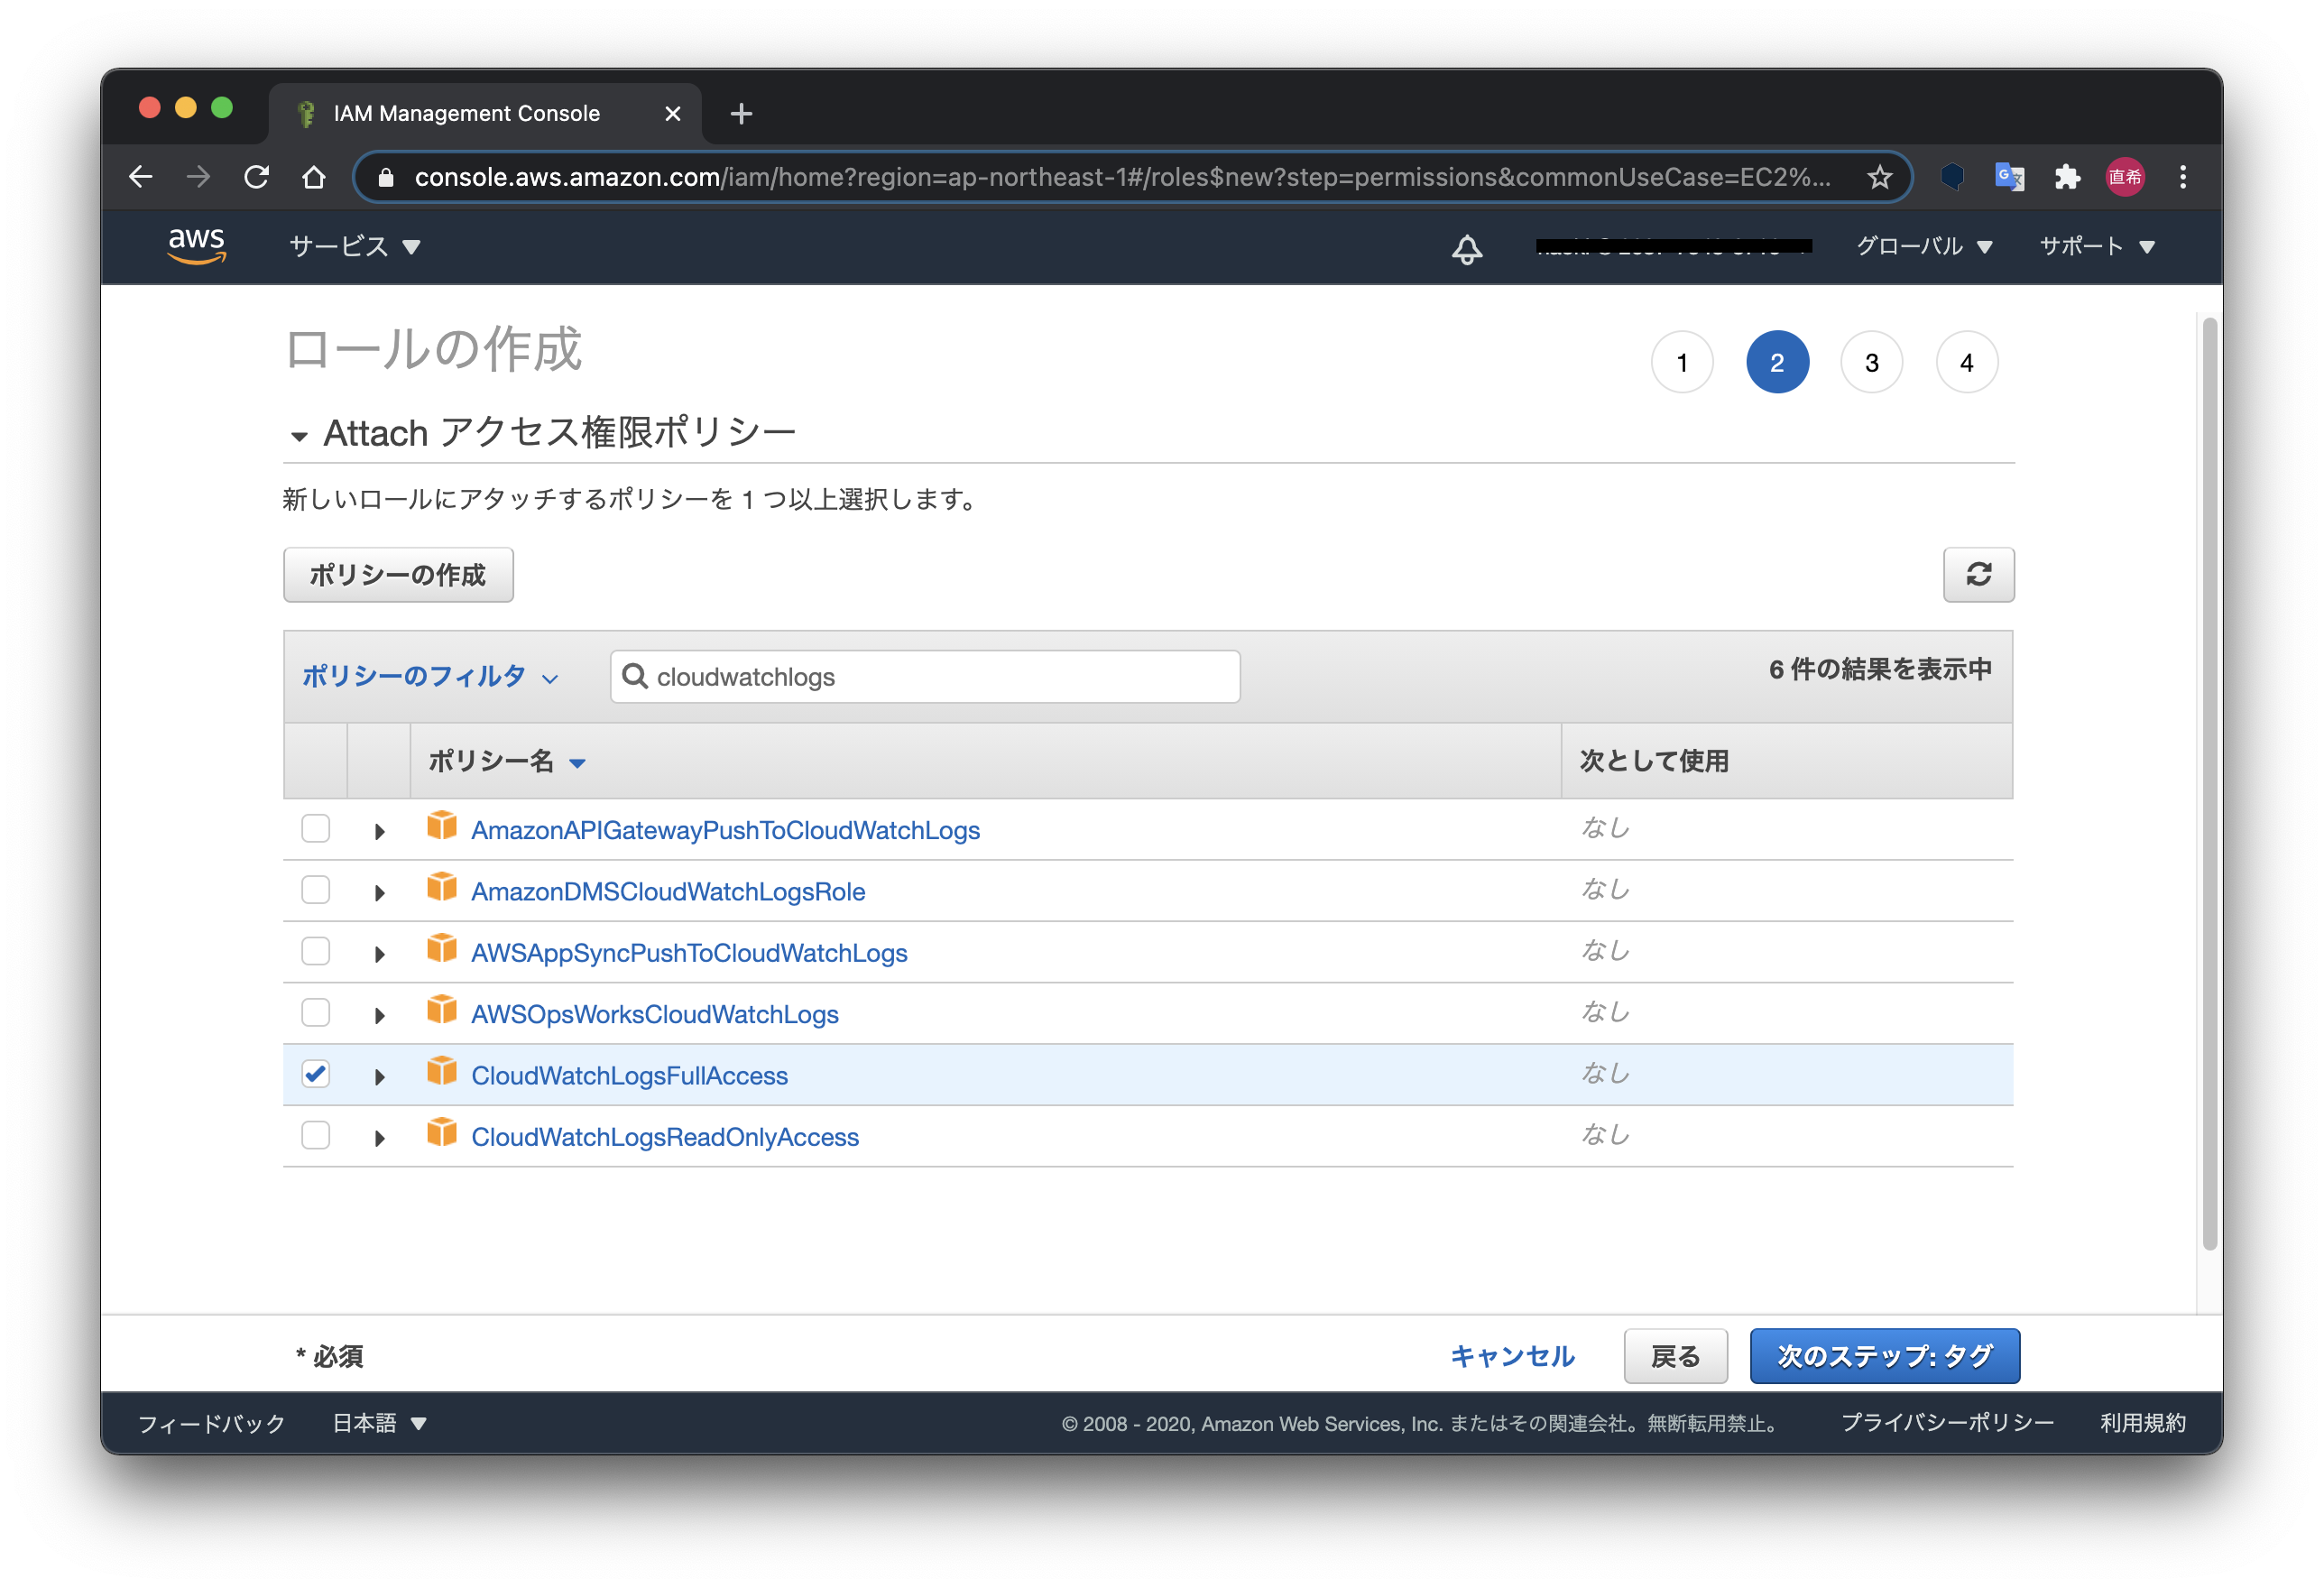This screenshot has height=1588, width=2324.
Task: Click the 戻る button
Action: coord(1675,1356)
